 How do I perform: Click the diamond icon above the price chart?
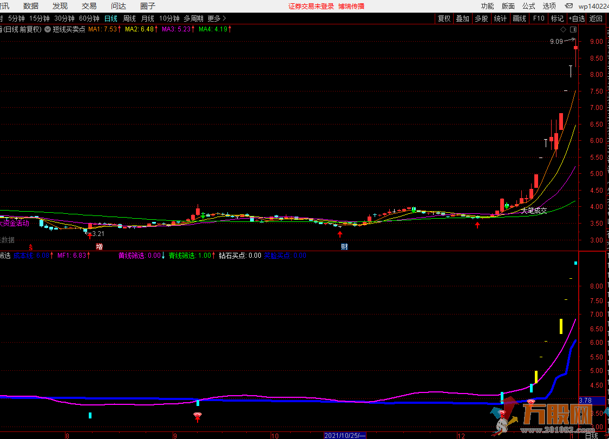point(563,30)
